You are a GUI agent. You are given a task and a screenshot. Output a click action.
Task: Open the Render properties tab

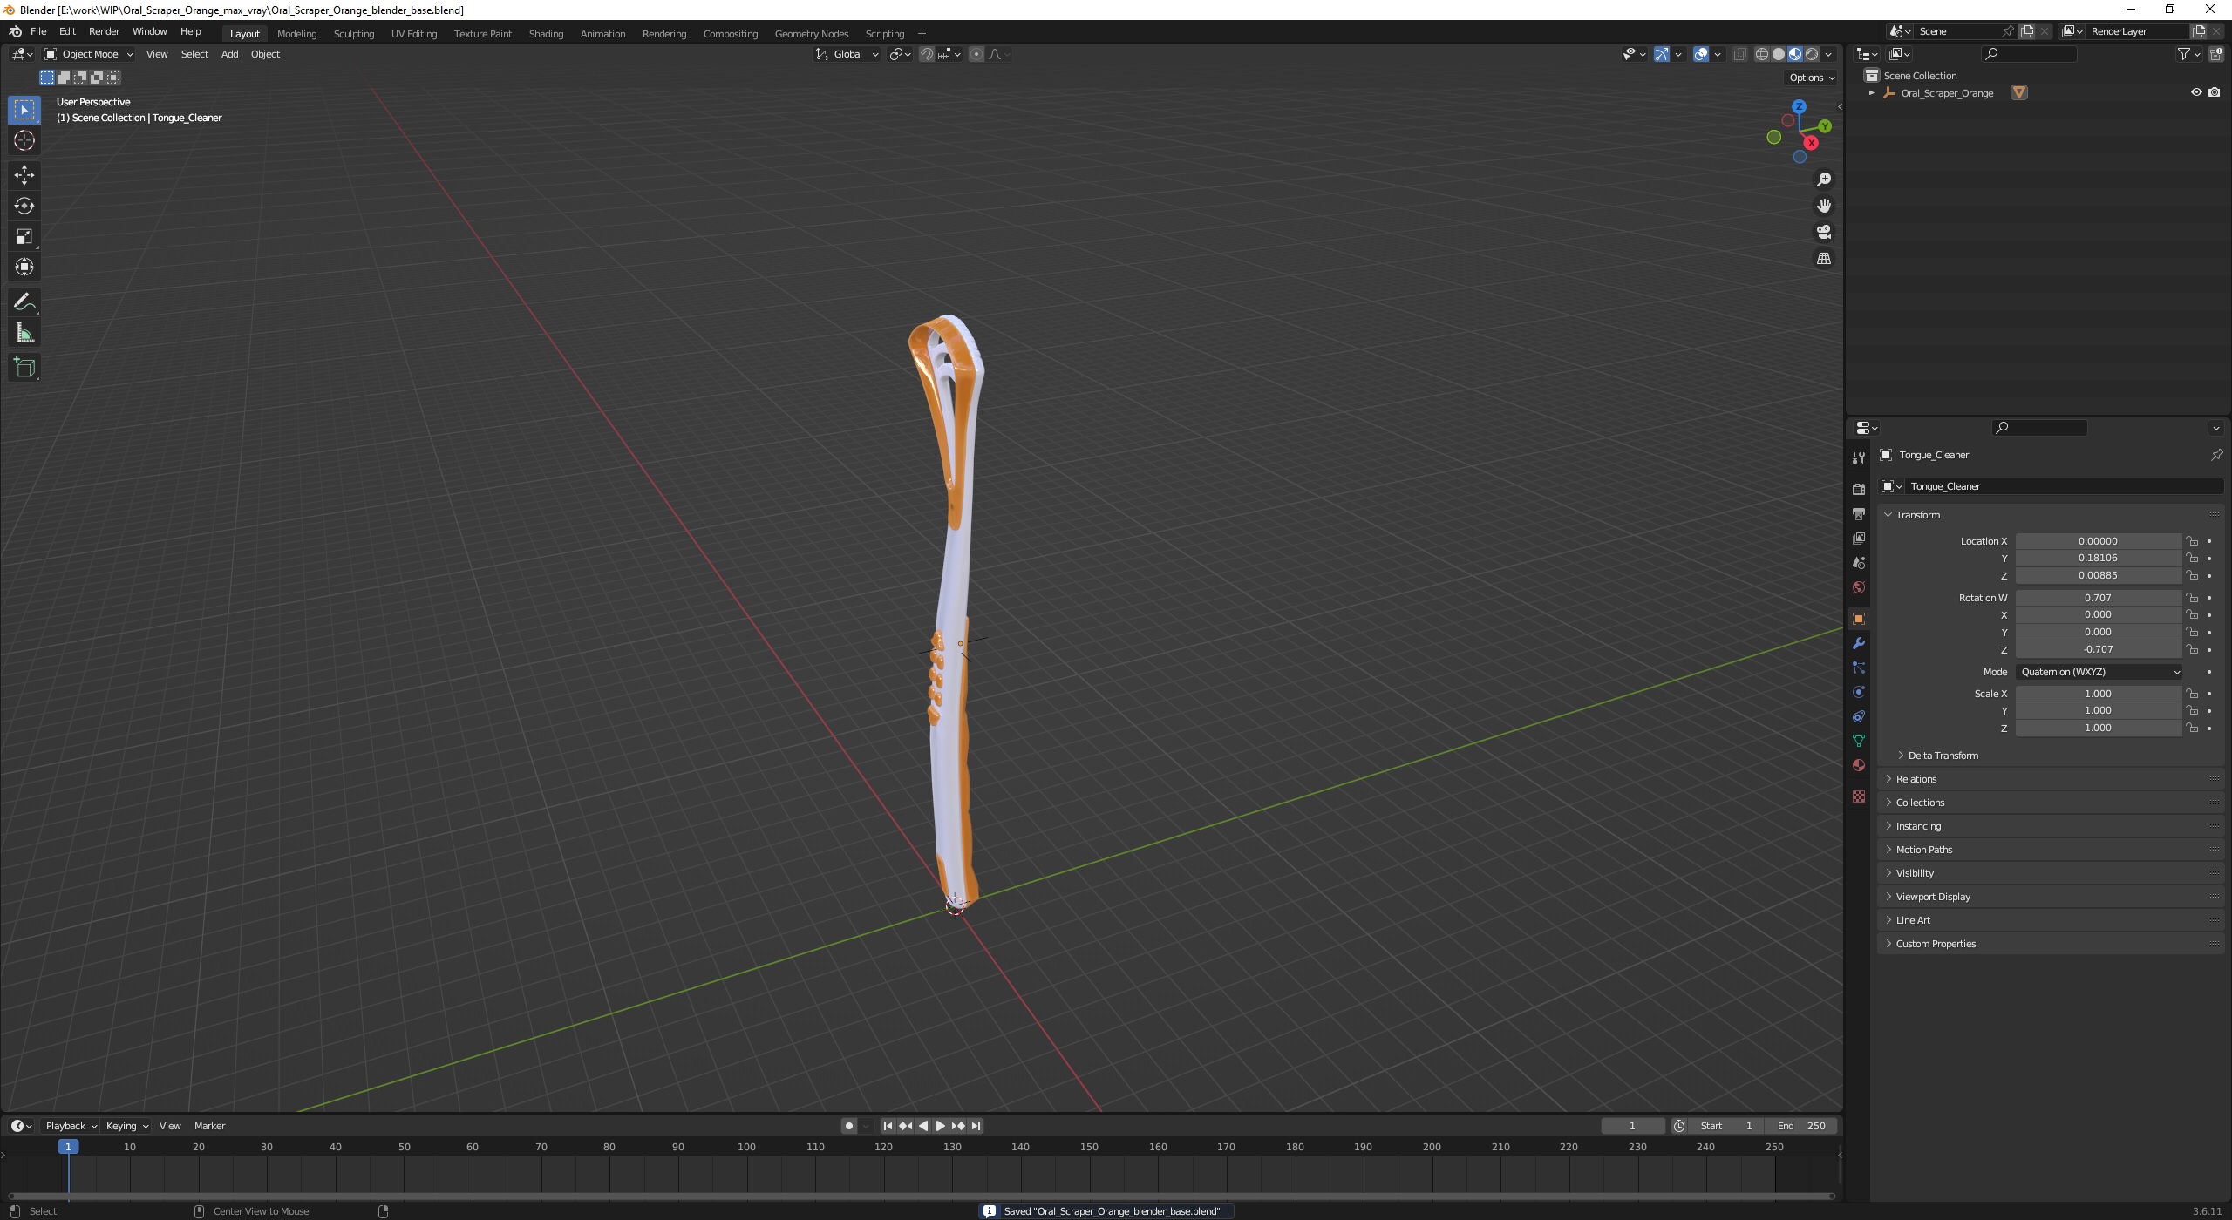click(1859, 489)
